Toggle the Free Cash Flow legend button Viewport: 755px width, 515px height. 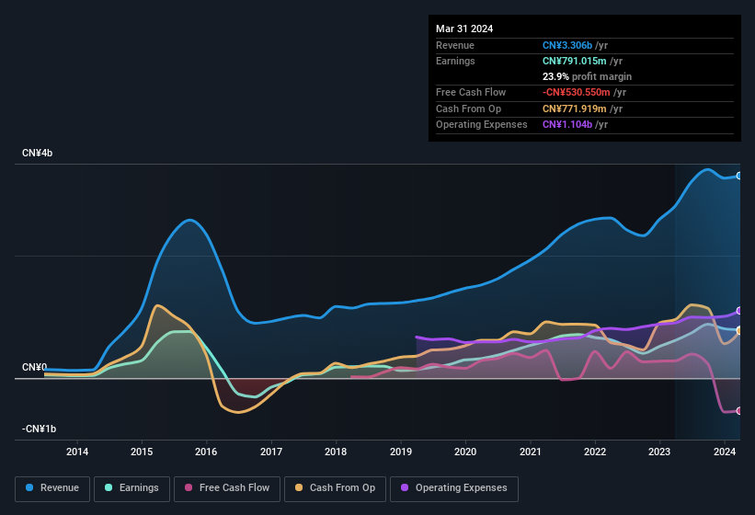(x=227, y=488)
